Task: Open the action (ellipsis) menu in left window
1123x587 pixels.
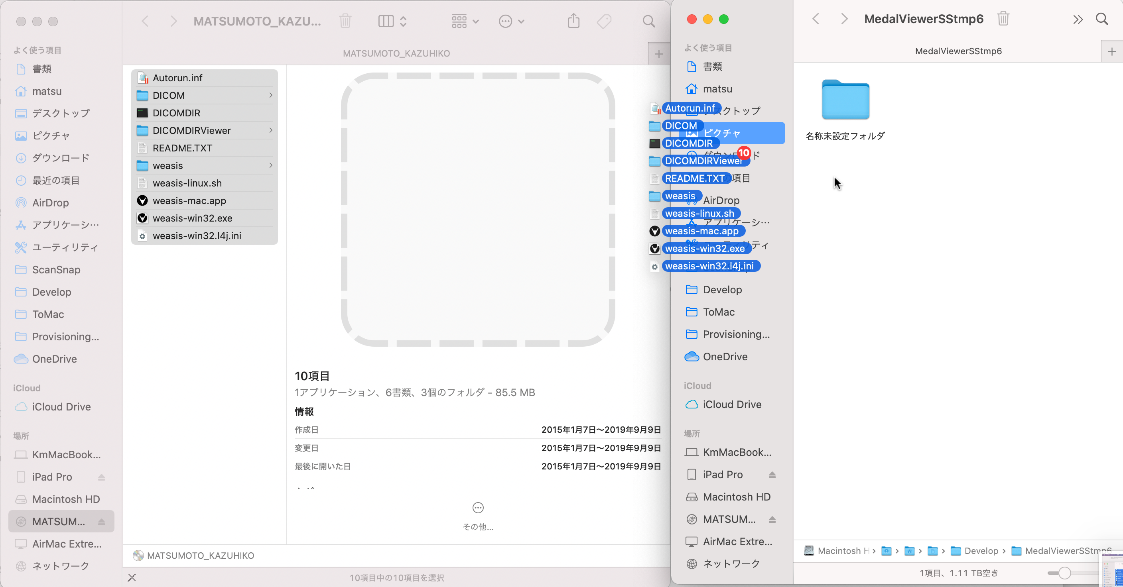Action: pos(511,21)
